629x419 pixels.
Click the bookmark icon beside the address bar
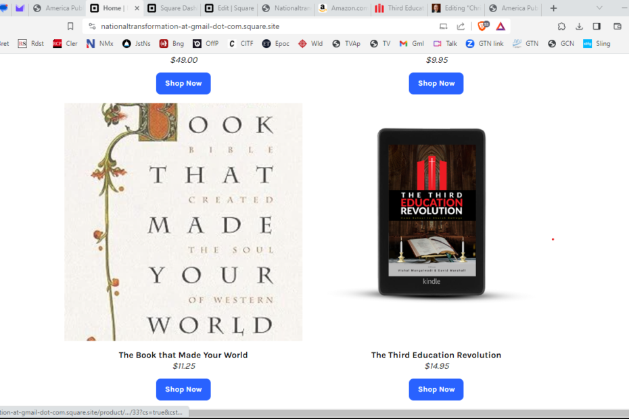click(70, 26)
